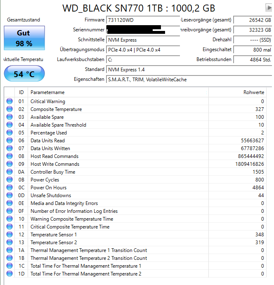The width and height of the screenshot is (274, 285).
Task: Click status icon of row ID 1C
Action: point(9,266)
